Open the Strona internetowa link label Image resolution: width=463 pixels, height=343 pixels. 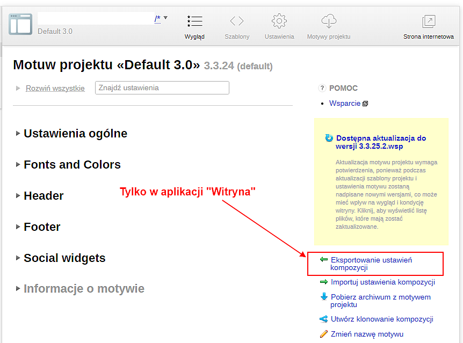point(429,37)
